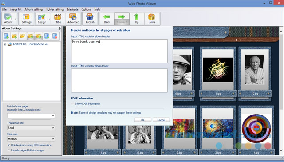Click the Forward arrow toolbar button
Viewport: 284px width, 162px height.
(122, 19)
